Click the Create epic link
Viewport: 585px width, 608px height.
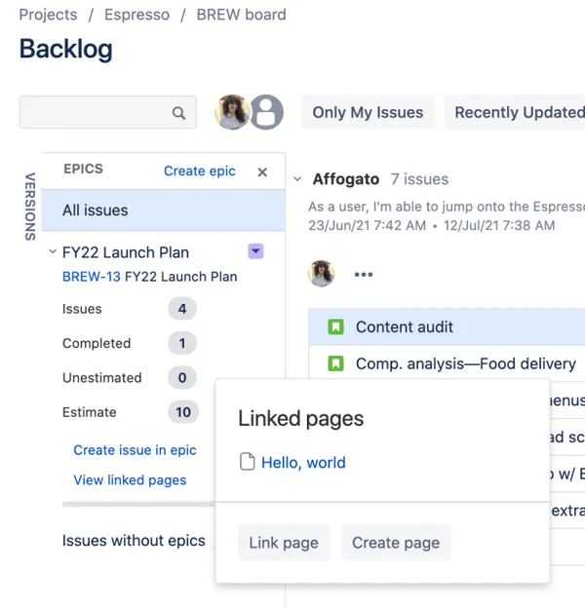[x=200, y=171]
